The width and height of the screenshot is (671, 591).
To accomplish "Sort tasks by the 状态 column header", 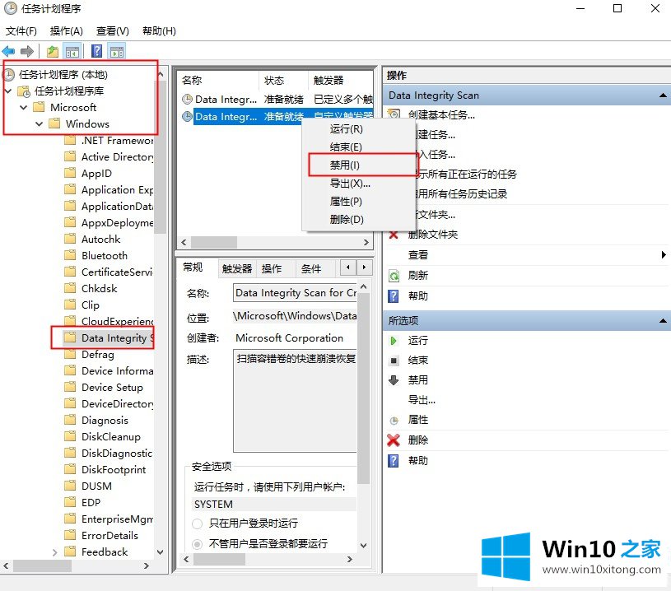I will point(283,80).
